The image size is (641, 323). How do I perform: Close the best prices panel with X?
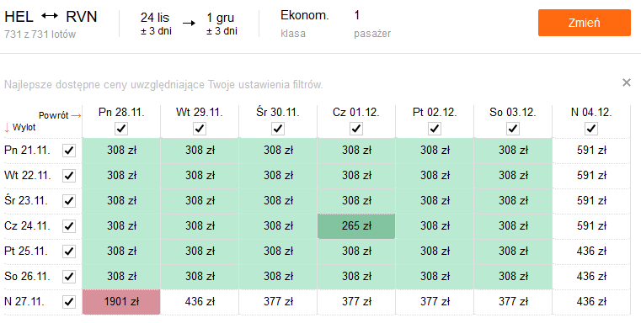[627, 83]
